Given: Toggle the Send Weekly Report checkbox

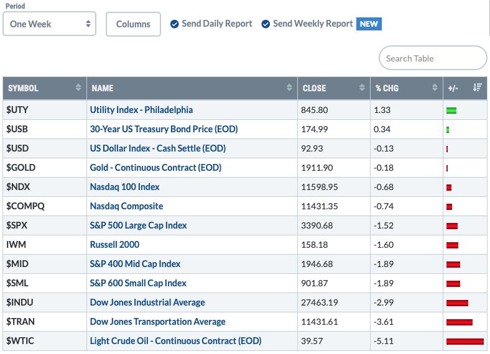Looking at the screenshot, I should [x=266, y=24].
